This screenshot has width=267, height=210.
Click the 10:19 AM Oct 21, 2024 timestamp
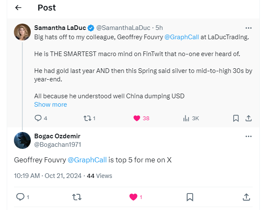pos(47,175)
